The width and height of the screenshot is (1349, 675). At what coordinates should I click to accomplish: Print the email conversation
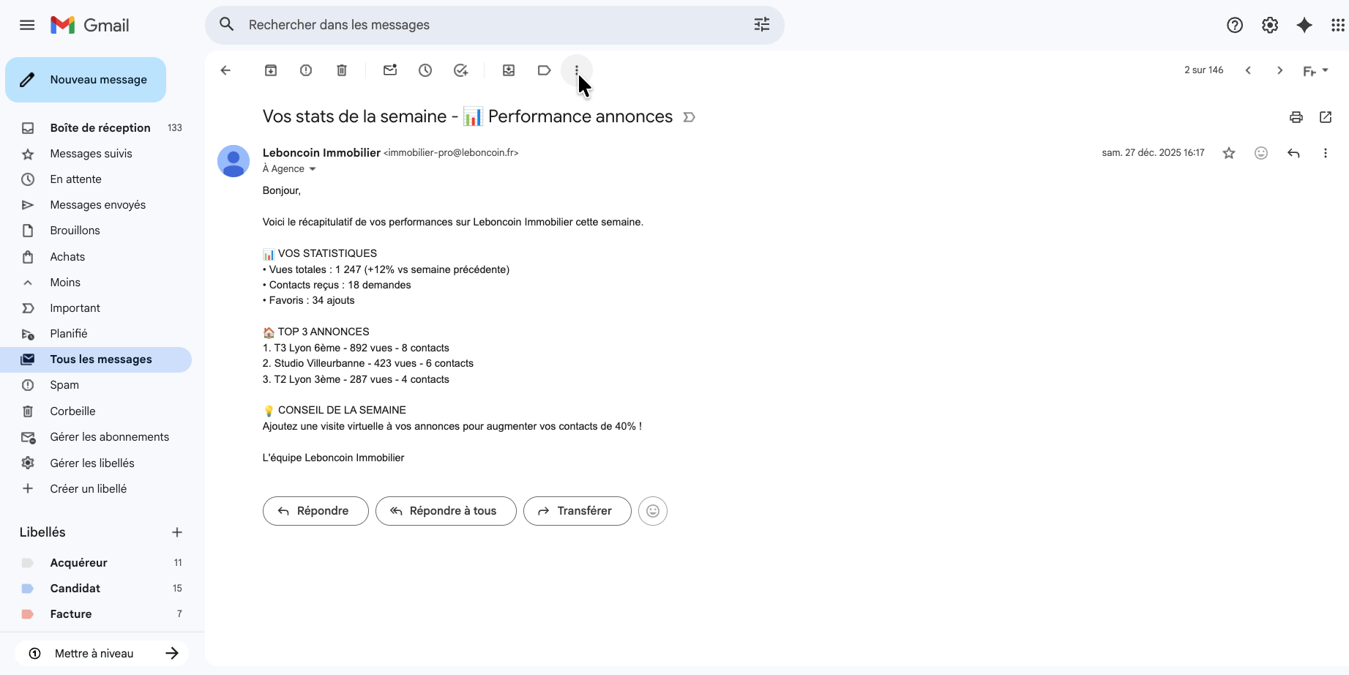pyautogui.click(x=1296, y=117)
